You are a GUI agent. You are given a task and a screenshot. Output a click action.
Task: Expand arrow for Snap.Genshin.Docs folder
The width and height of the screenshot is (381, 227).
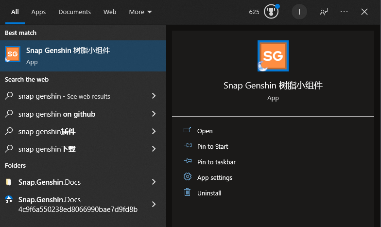tap(154, 182)
